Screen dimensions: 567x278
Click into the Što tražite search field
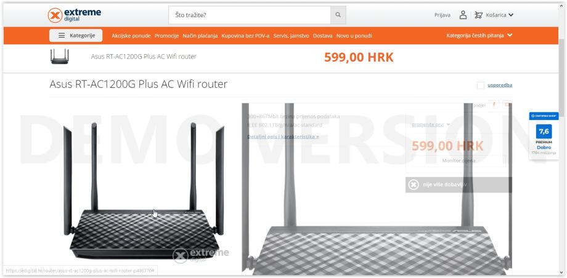pos(250,15)
